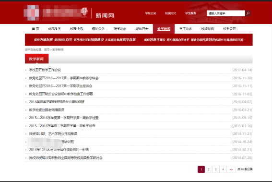
Task: Open the 校务公开 navigation tab
Action: pyautogui.click(x=229, y=29)
